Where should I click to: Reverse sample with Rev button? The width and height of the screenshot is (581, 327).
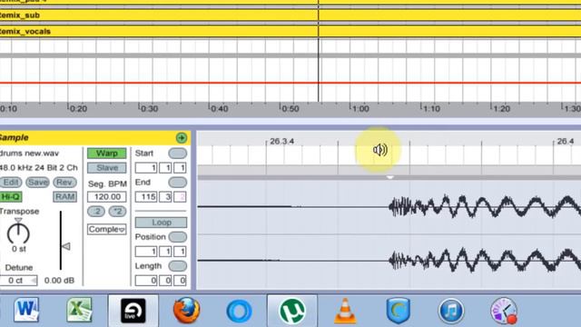click(64, 183)
